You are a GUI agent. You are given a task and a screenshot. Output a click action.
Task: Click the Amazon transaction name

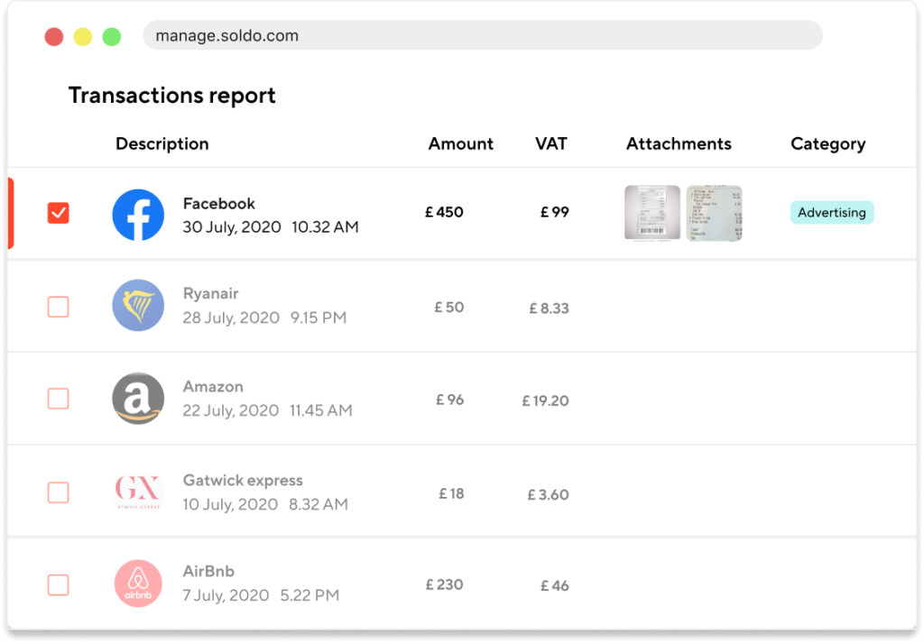[213, 387]
